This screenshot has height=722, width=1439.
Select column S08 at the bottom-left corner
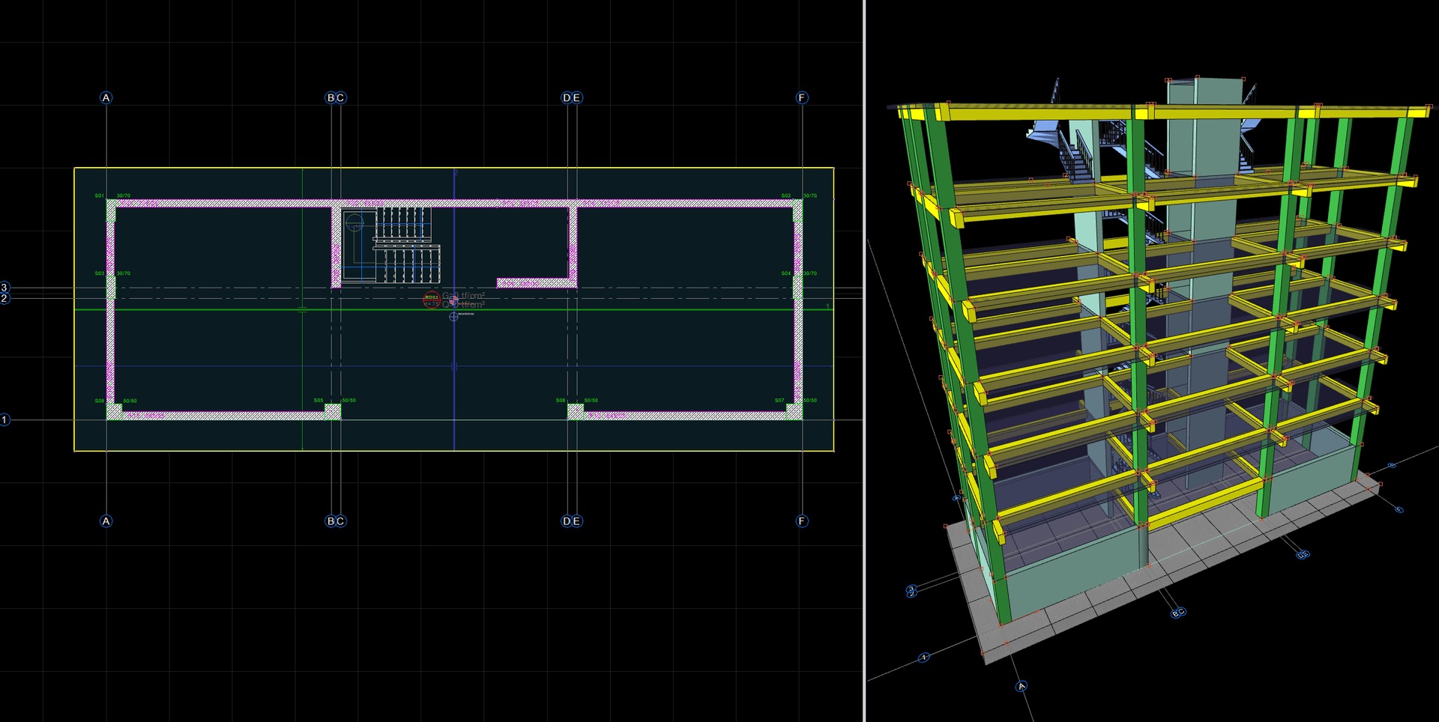[115, 412]
